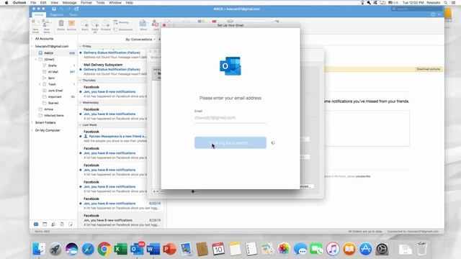
Task: Open Google Chrome from the Dock
Action: [x=104, y=250]
